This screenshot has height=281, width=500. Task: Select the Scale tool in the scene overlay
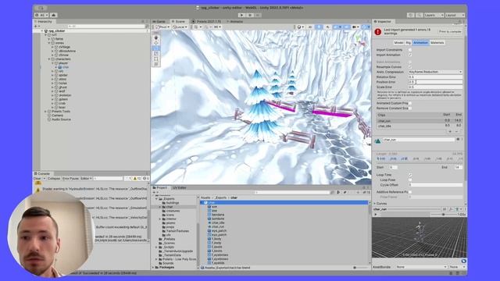coord(156,54)
